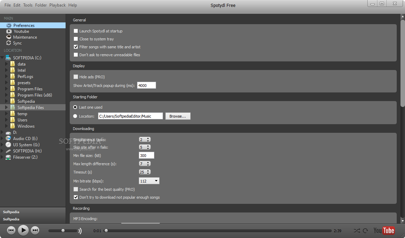Toggle shuffle playback icon
This screenshot has width=405, height=238.
(357, 230)
